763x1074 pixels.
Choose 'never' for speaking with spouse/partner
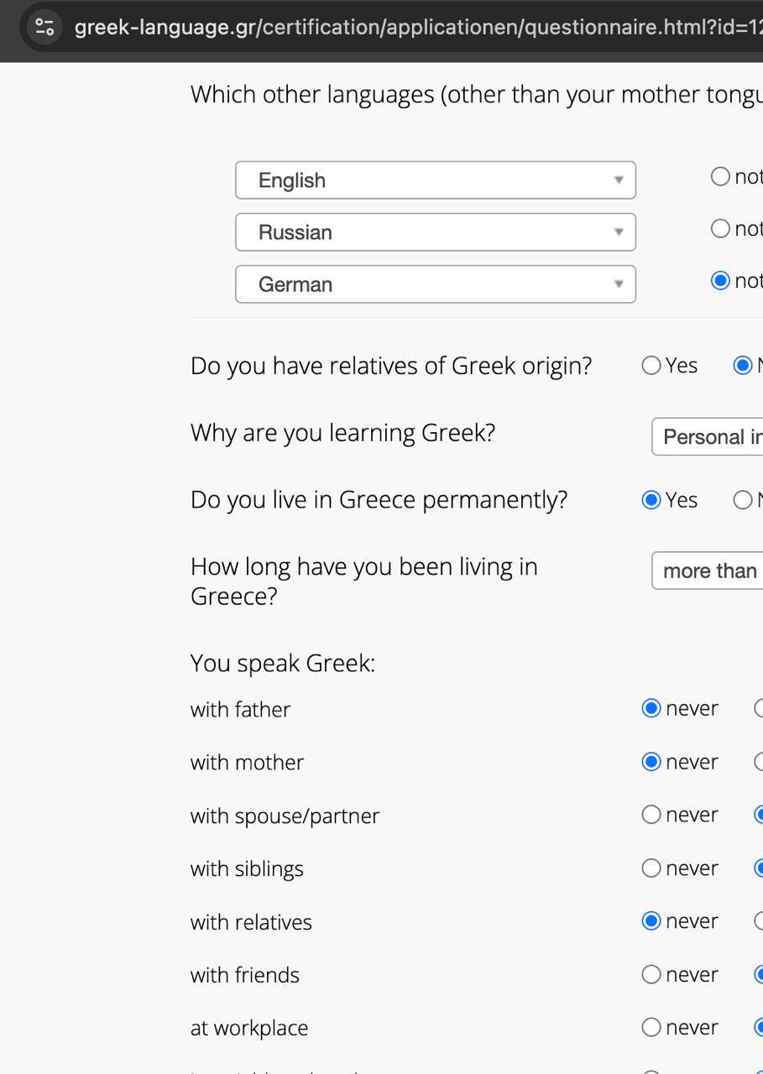coord(651,815)
